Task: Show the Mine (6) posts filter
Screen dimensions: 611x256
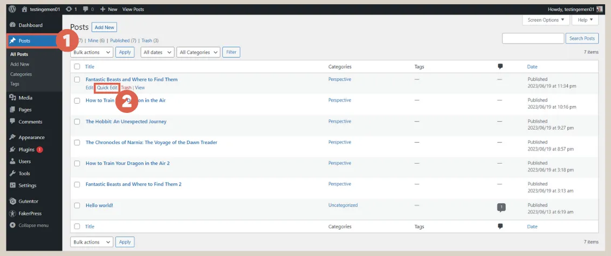Action: click(96, 40)
